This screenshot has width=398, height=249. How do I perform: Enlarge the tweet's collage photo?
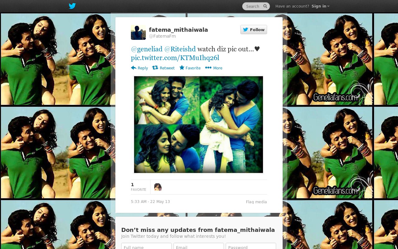pos(198,125)
